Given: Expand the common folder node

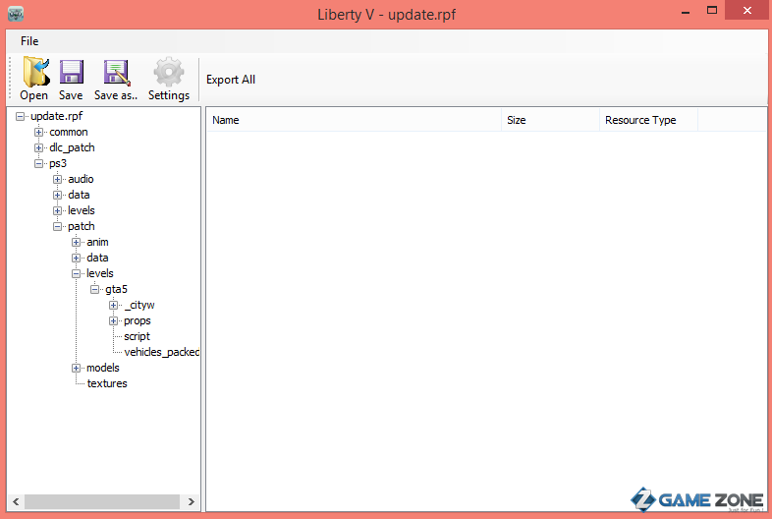Looking at the screenshot, I should (x=39, y=132).
